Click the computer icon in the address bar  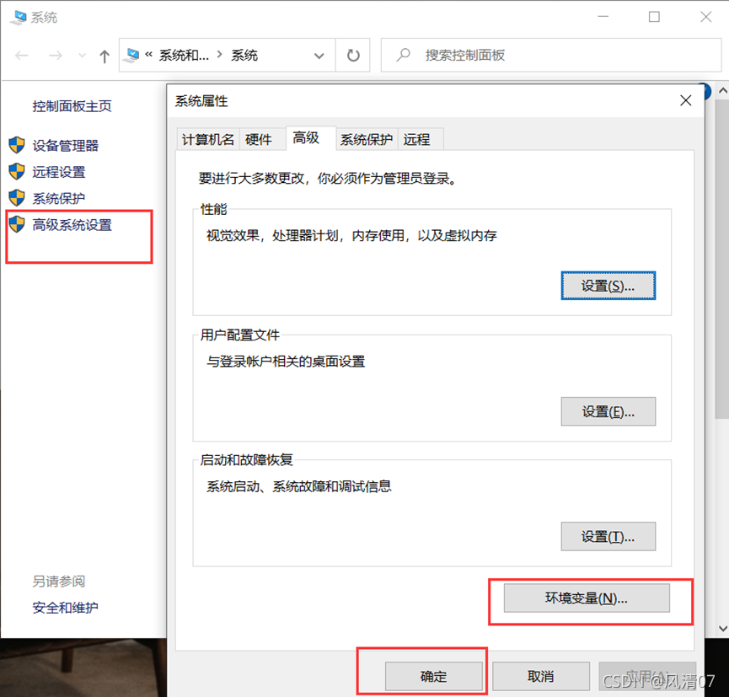133,55
